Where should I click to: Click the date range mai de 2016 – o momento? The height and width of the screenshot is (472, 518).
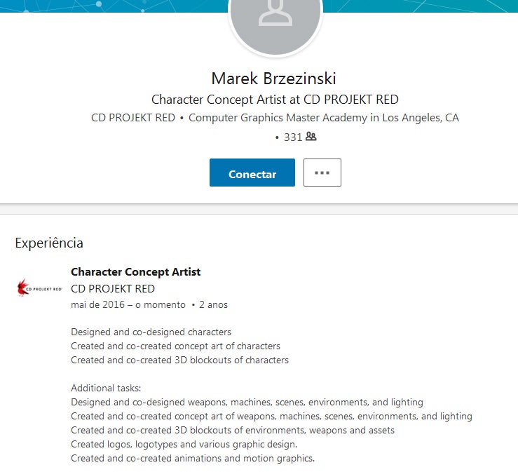[x=128, y=305]
